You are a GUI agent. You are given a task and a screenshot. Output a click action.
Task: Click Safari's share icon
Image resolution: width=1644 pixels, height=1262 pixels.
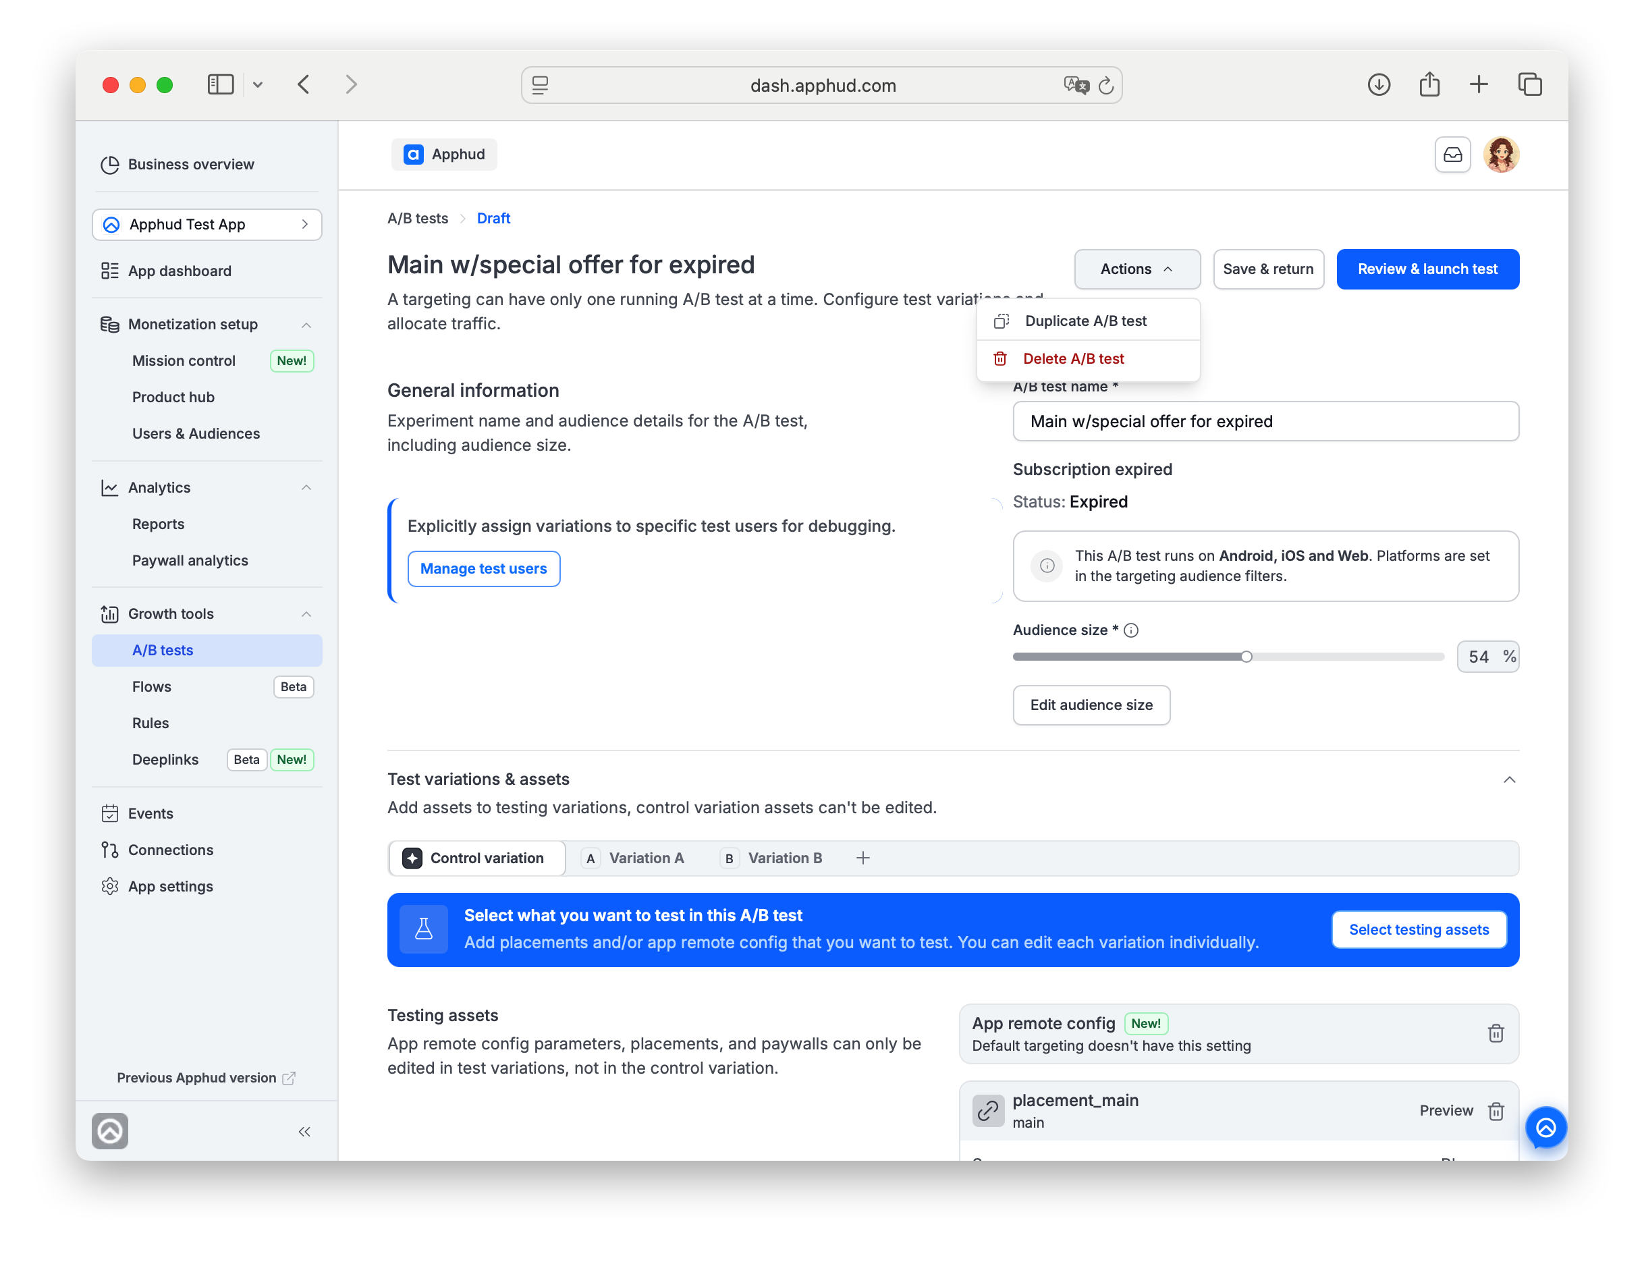[1429, 85]
